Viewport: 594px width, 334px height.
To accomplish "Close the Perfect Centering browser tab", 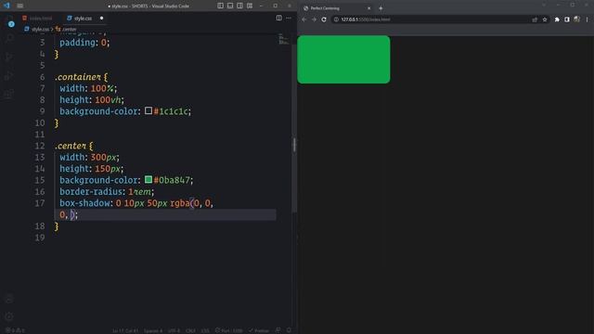I will click(x=369, y=8).
